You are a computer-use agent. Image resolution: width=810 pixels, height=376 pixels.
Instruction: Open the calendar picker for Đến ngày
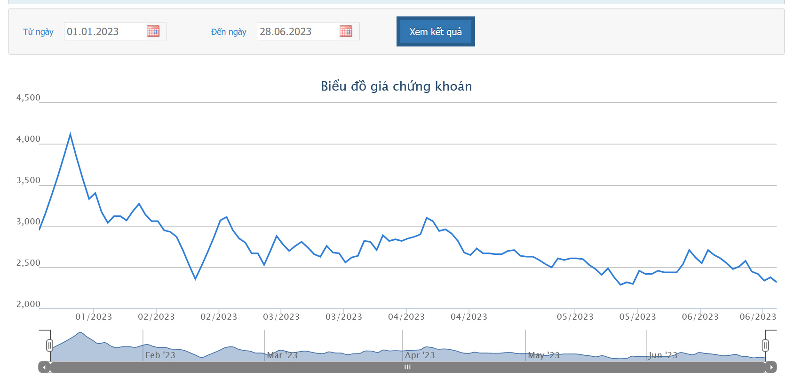(346, 31)
